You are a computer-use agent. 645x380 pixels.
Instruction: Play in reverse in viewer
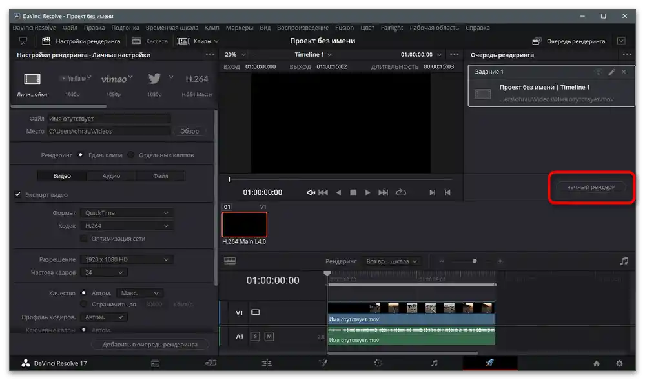pos(338,192)
